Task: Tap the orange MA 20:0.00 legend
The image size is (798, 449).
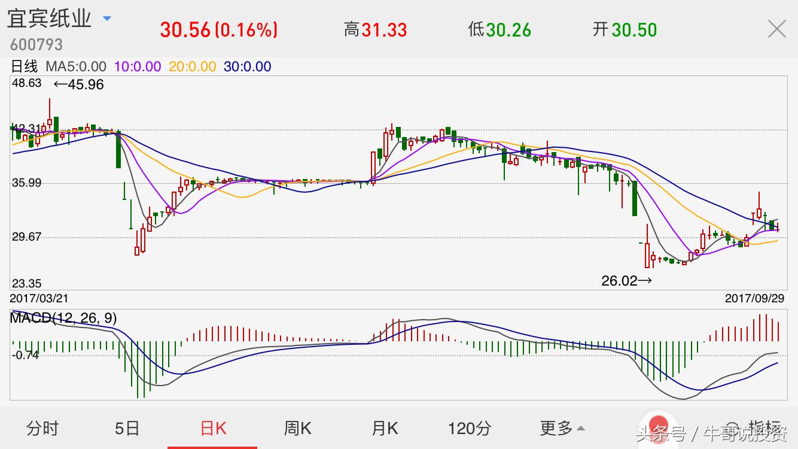Action: (x=192, y=66)
